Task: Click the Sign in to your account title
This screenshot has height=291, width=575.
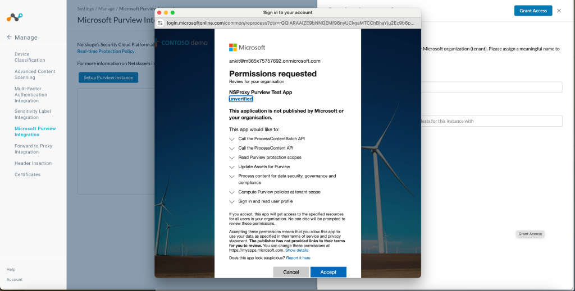Action: click(x=287, y=12)
